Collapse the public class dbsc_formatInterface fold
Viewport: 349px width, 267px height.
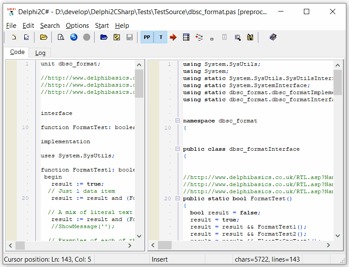point(177,149)
